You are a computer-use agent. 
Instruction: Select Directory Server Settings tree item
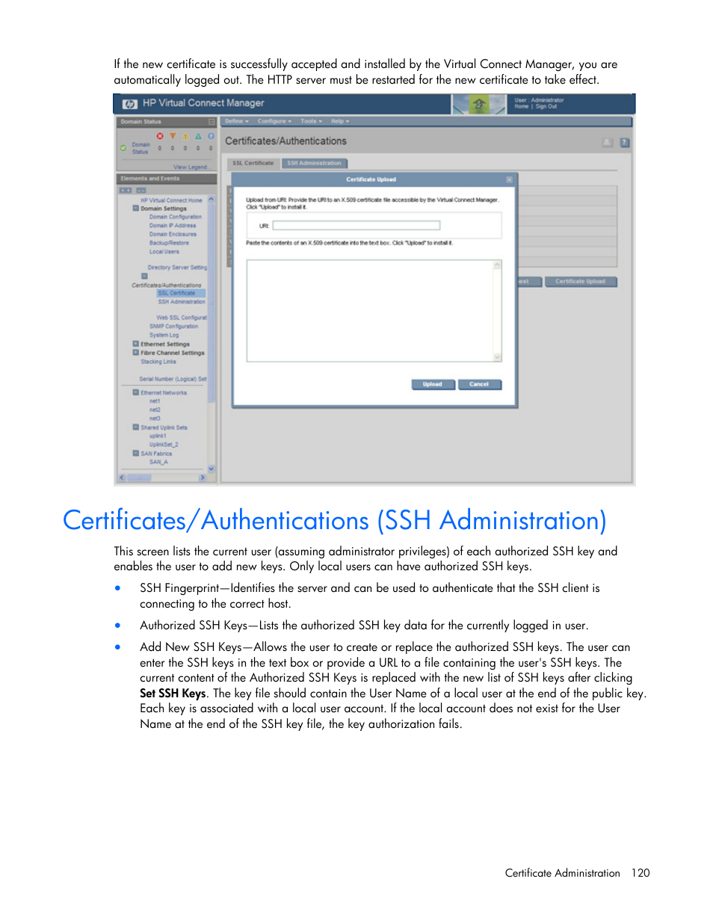click(177, 267)
